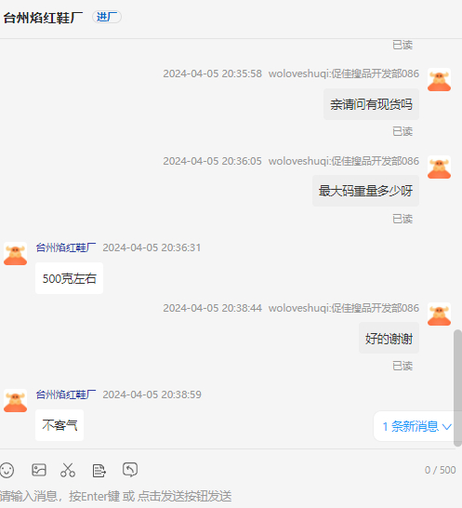Open the quick phrases document icon

99,471
